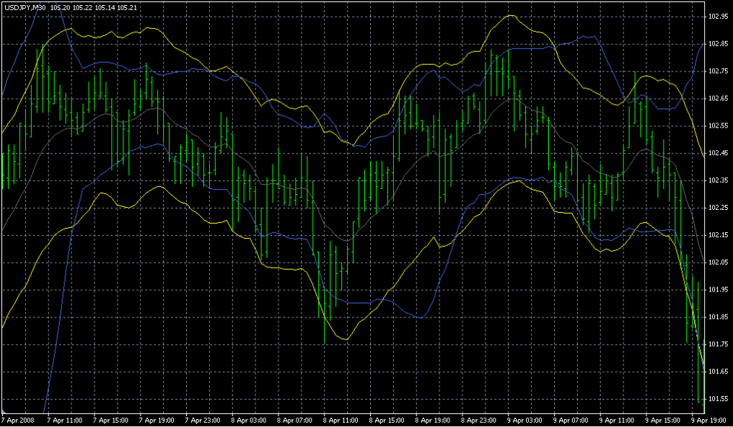
Task: Select the 102.55 price level on the axis
Action: point(717,126)
